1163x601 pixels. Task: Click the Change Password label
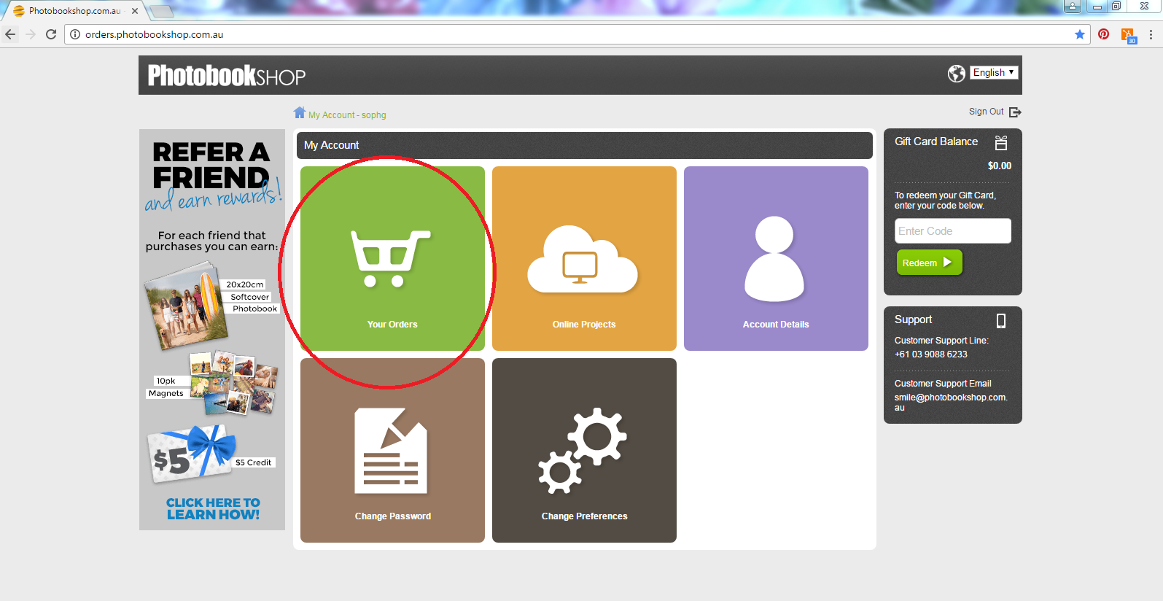click(393, 516)
